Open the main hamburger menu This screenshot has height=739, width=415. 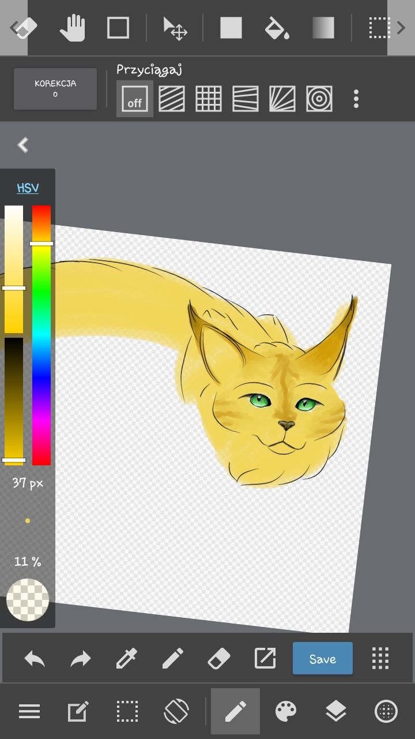[29, 711]
